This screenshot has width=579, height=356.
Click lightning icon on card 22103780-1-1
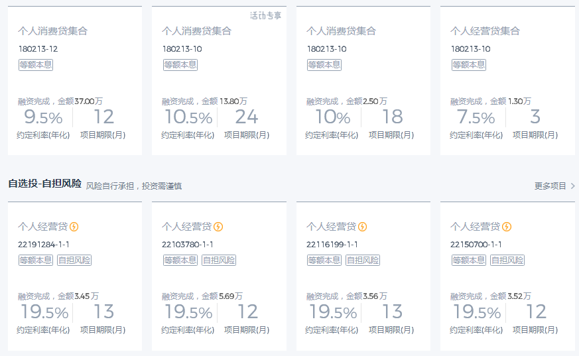[218, 227]
